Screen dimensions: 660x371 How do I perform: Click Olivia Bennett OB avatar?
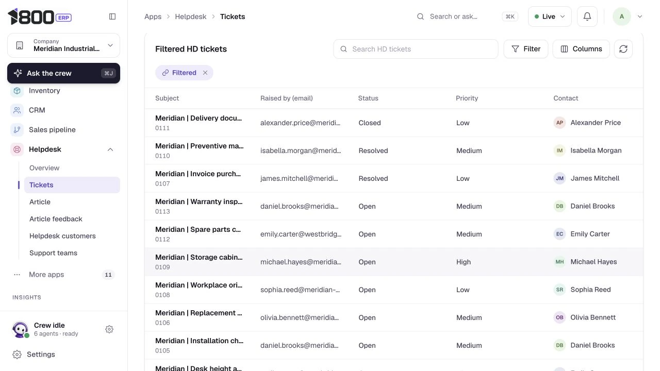tap(559, 317)
